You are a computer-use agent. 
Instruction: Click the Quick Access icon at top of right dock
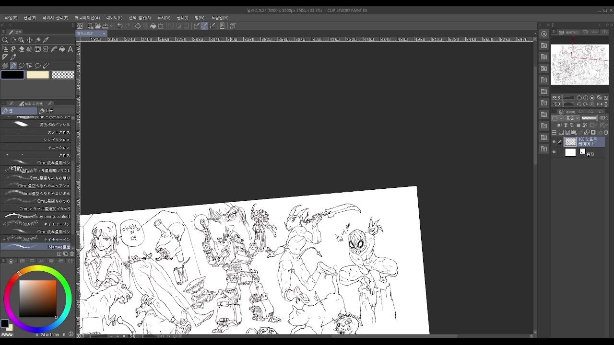click(544, 34)
